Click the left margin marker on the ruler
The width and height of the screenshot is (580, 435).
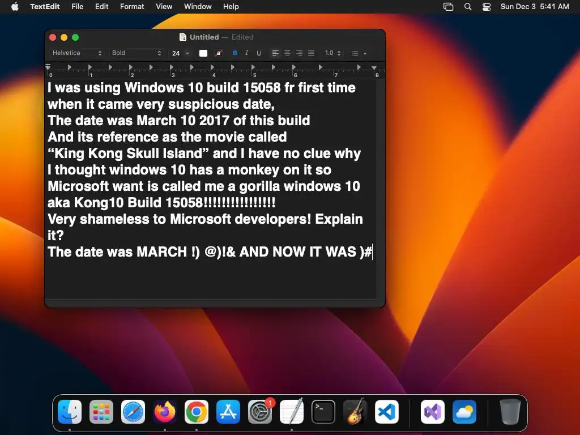coord(48,67)
